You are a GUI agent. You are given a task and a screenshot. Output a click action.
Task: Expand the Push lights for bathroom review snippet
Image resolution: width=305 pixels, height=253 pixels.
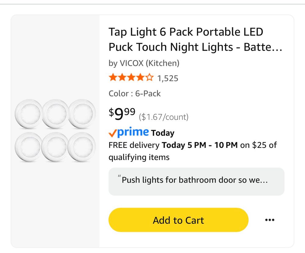196,181
